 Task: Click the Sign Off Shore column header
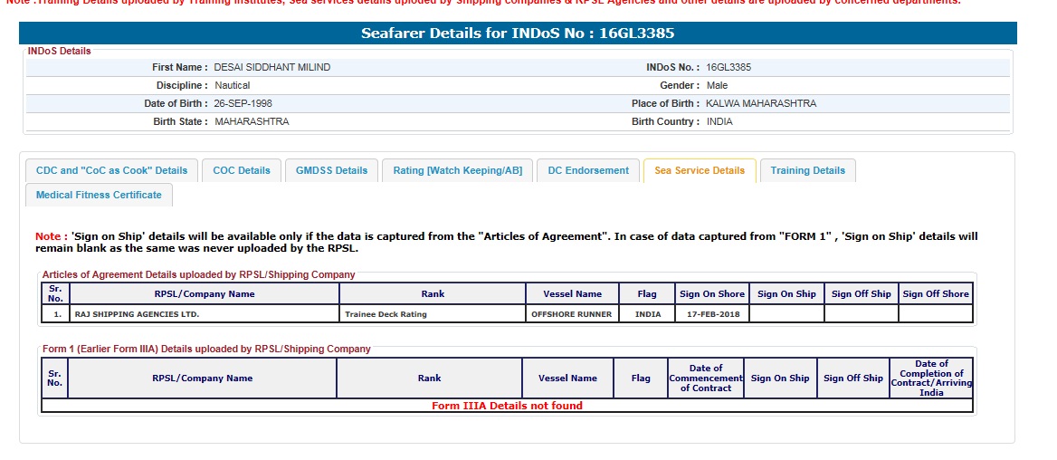click(935, 293)
